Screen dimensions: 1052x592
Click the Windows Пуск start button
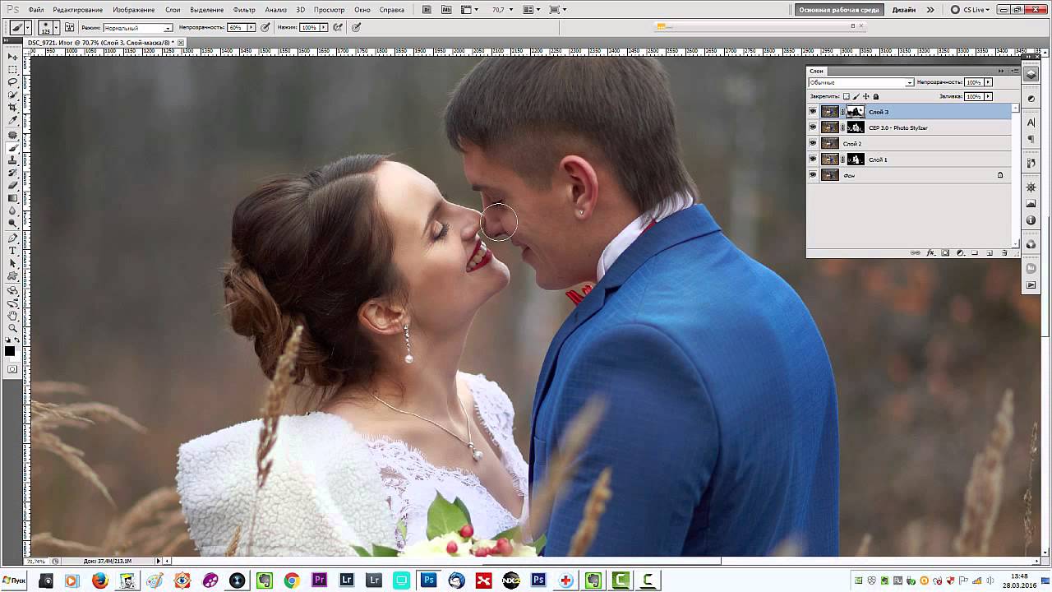click(x=14, y=580)
